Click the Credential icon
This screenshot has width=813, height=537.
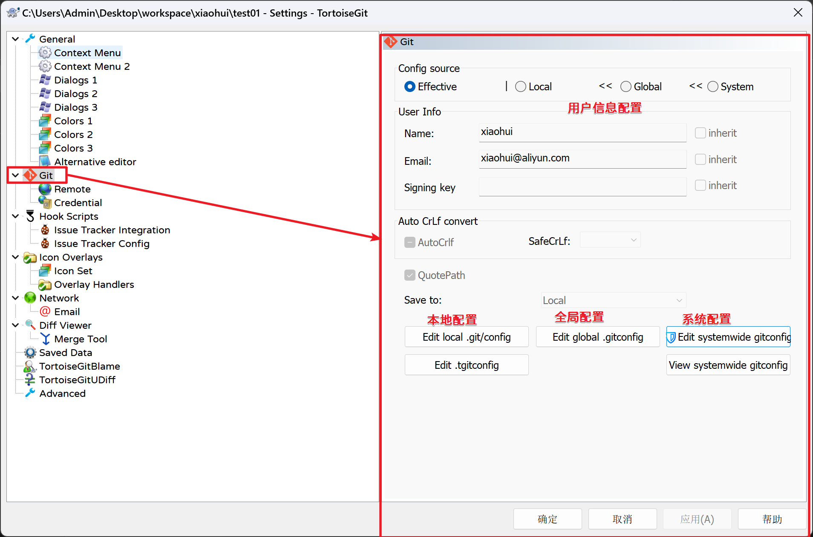pyautogui.click(x=45, y=202)
